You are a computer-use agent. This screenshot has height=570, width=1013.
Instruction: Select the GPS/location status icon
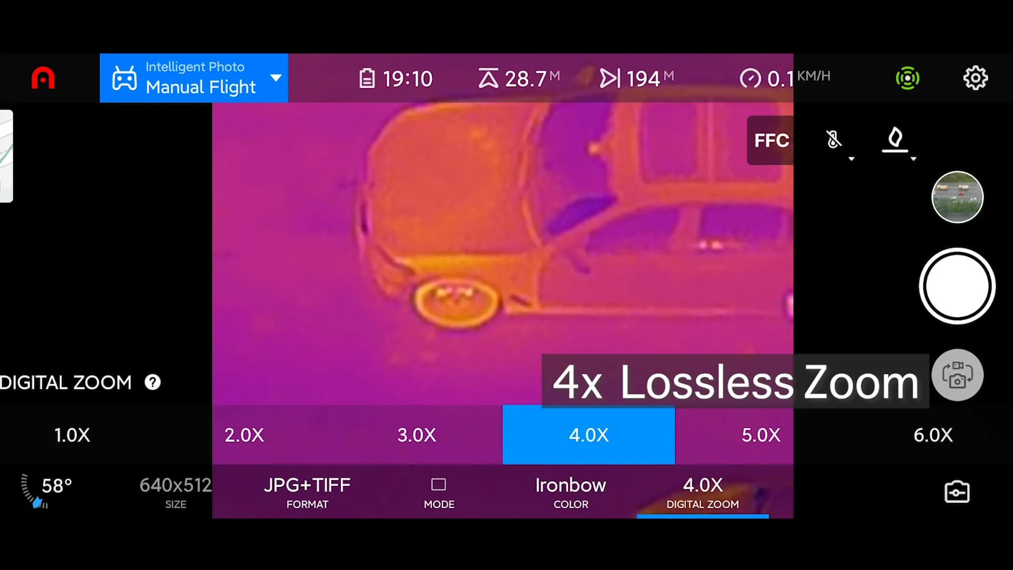tap(907, 77)
